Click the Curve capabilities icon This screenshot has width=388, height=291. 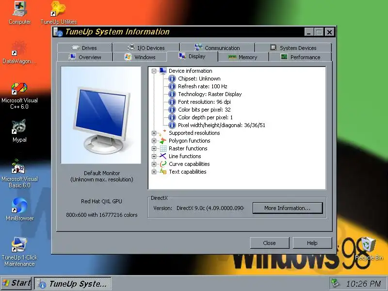click(x=163, y=164)
